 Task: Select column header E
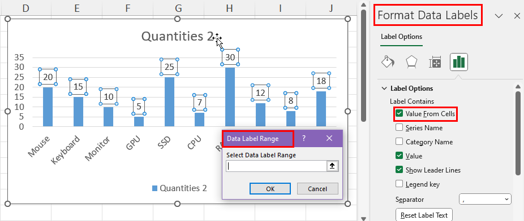pos(77,8)
